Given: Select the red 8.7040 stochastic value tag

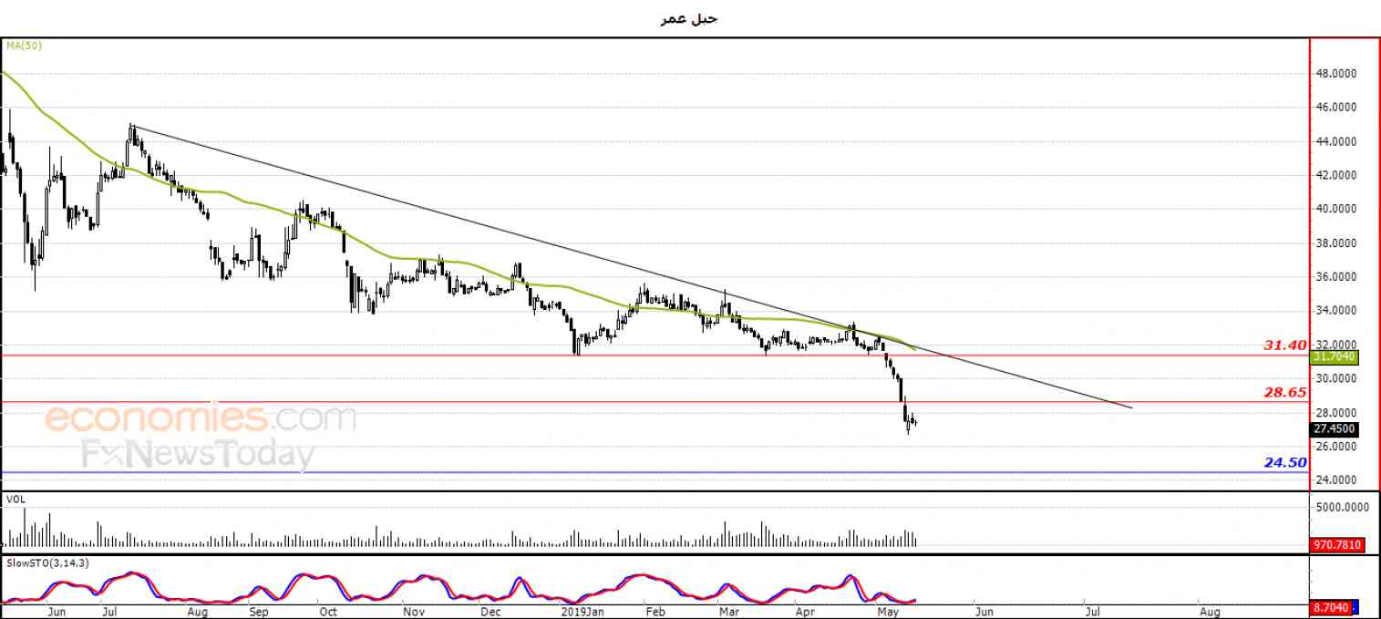Looking at the screenshot, I should point(1332,606).
